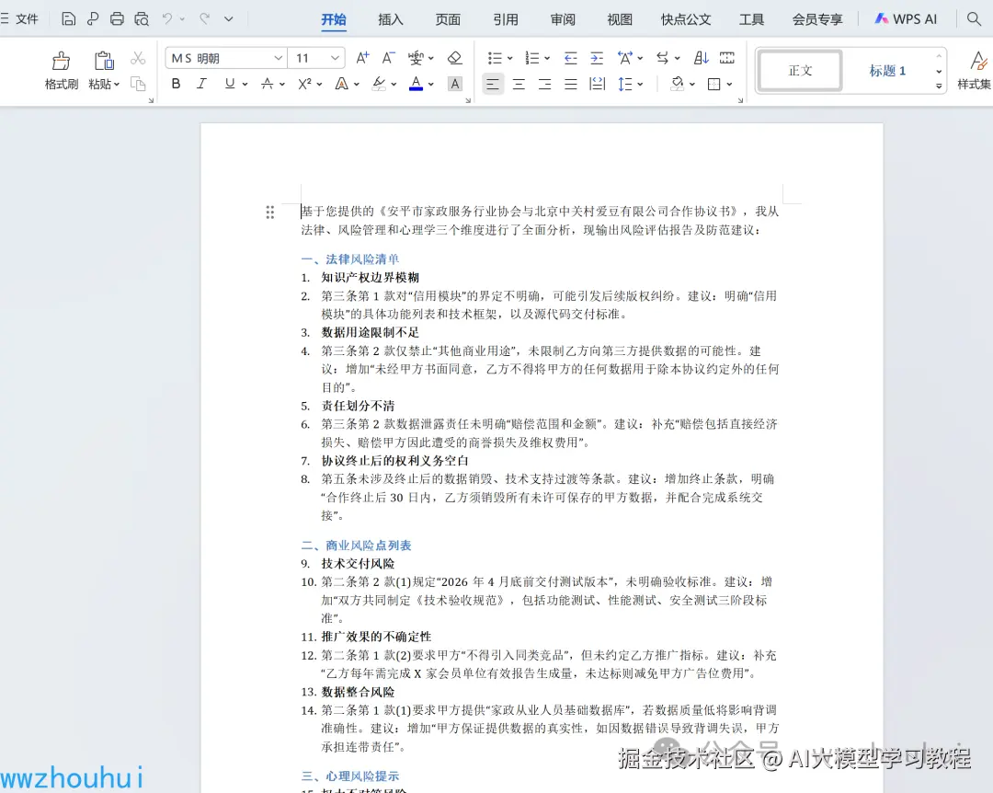Open the 快点公文 tab
Image resolution: width=993 pixels, height=793 pixels.
686,19
